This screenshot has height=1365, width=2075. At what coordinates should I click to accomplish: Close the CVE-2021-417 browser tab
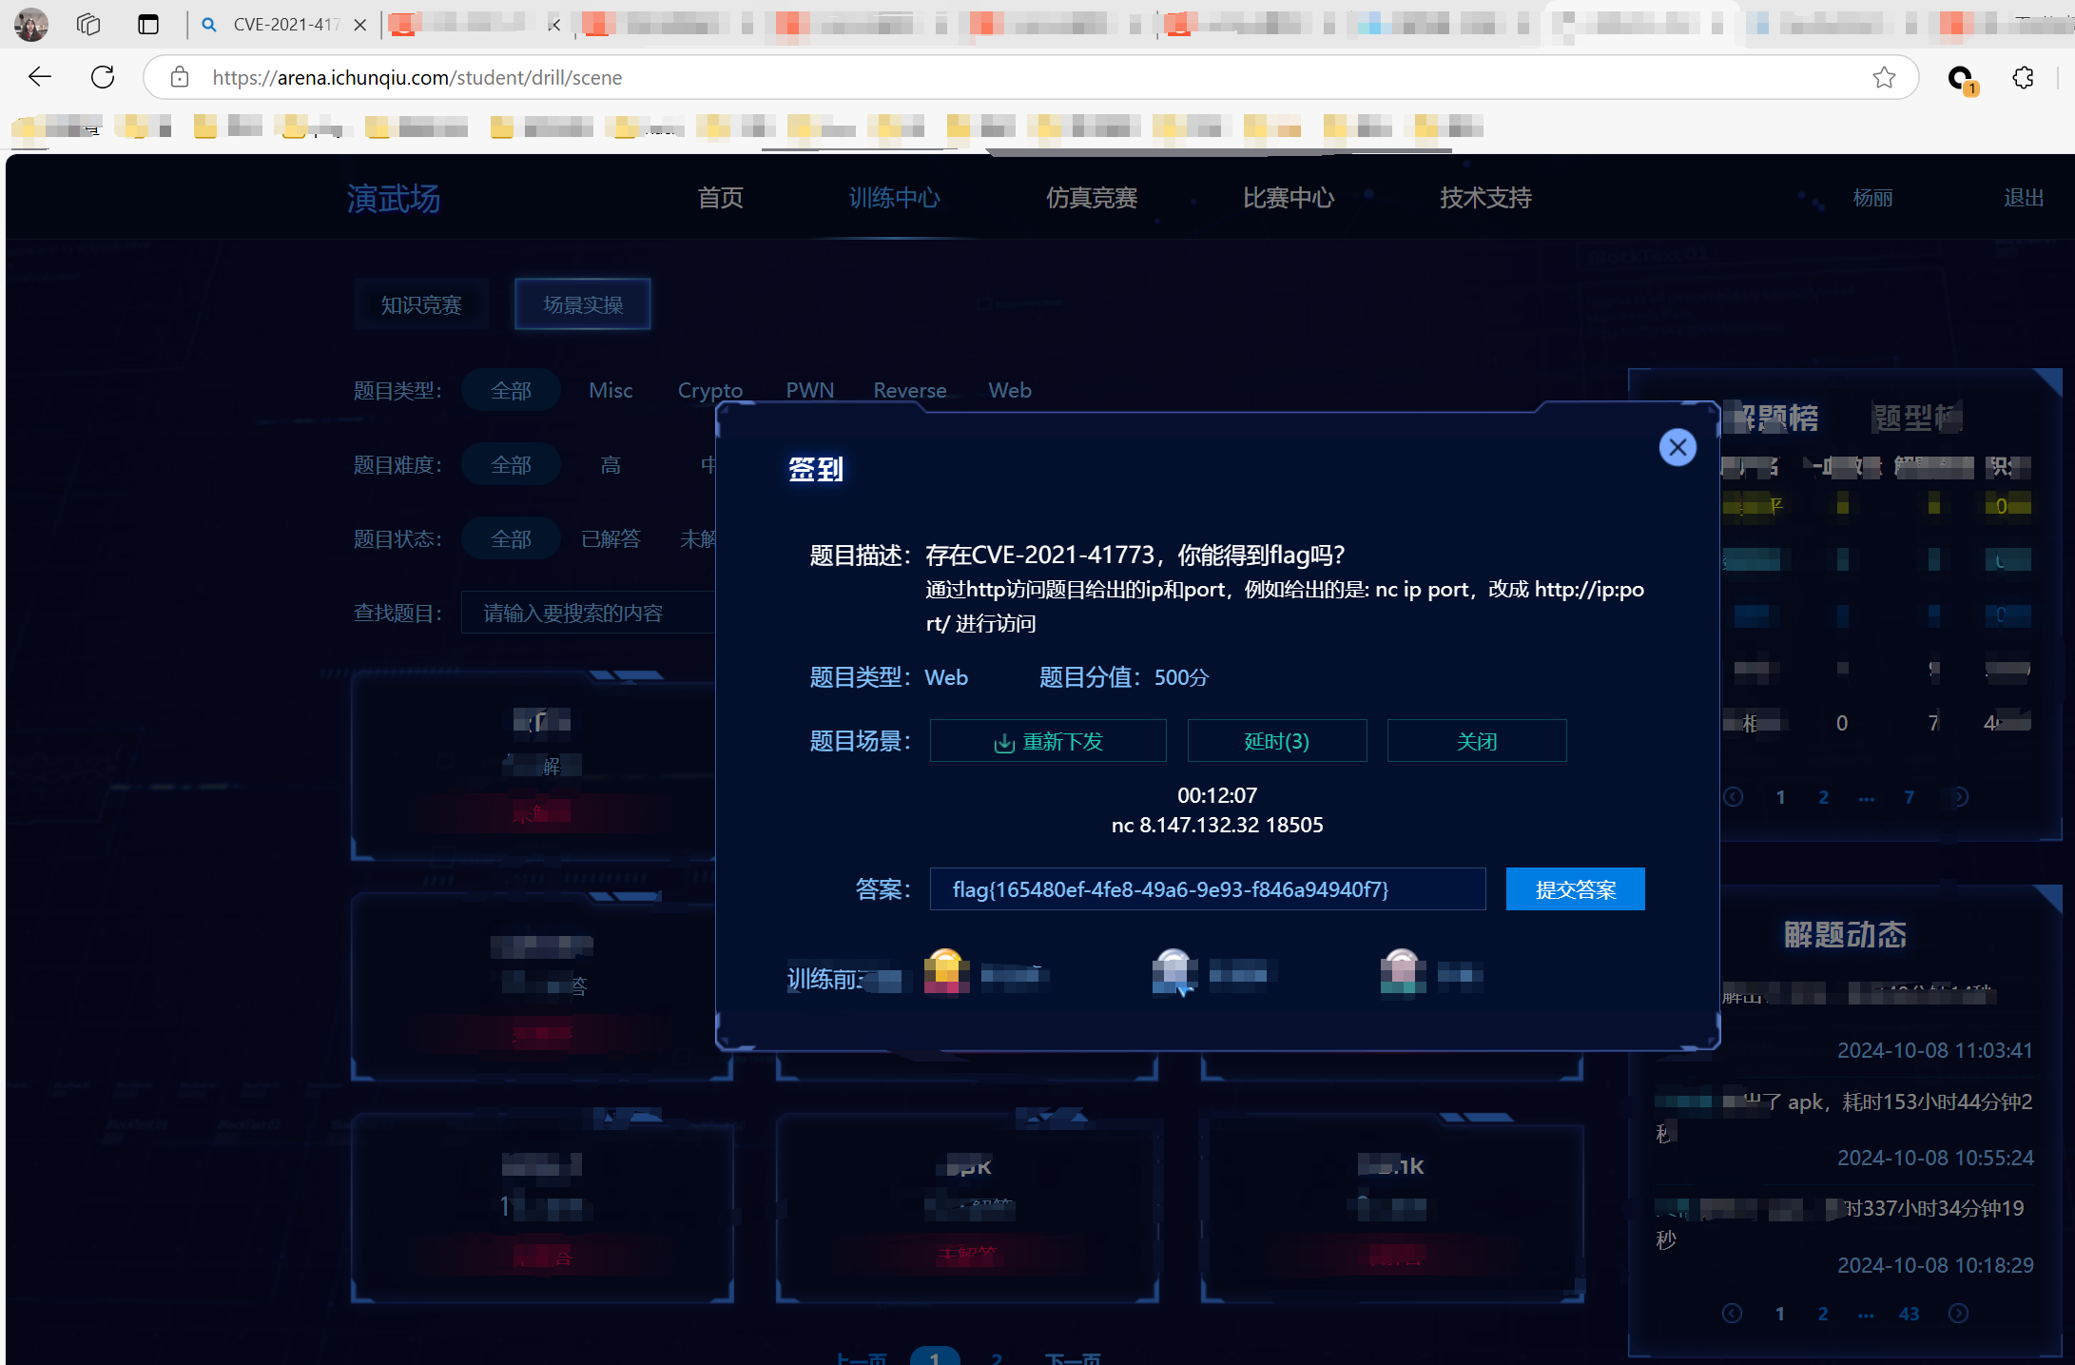click(360, 25)
